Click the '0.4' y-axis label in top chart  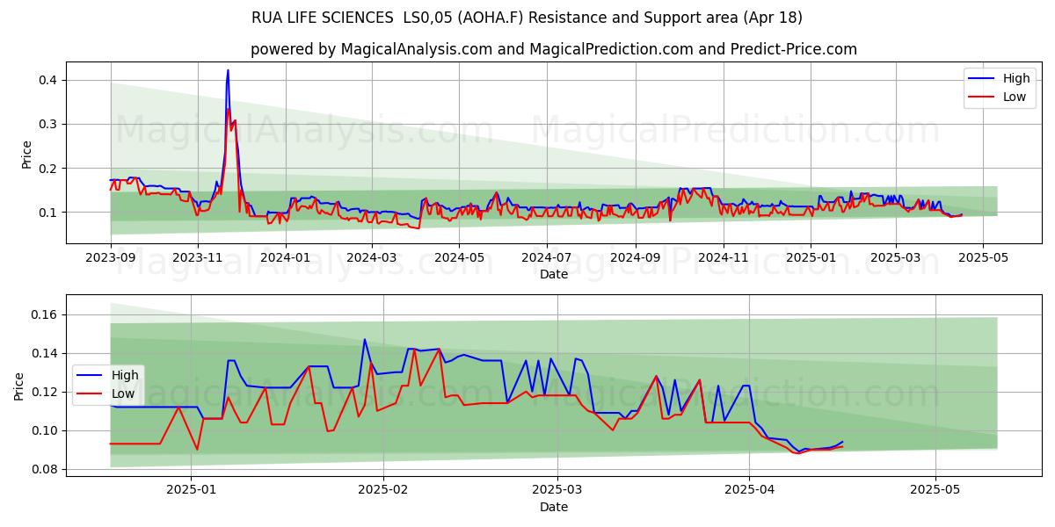[49, 80]
